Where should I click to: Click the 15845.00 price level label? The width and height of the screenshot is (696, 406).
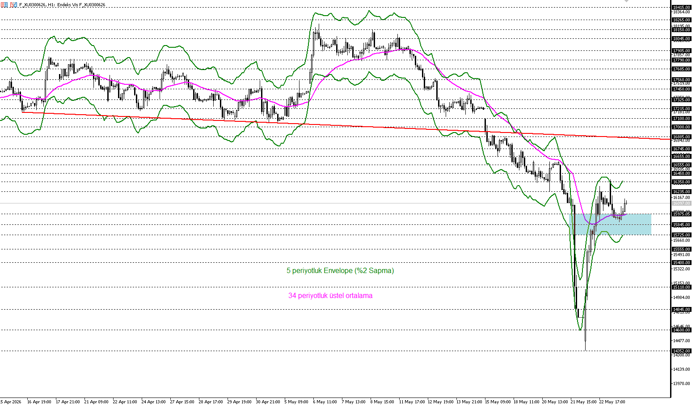682,225
